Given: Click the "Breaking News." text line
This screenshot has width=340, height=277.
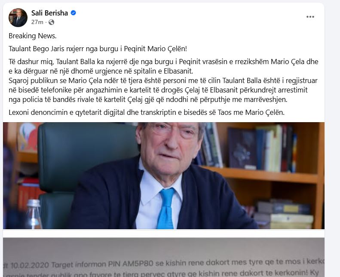Looking at the screenshot, I should pyautogui.click(x=33, y=36).
